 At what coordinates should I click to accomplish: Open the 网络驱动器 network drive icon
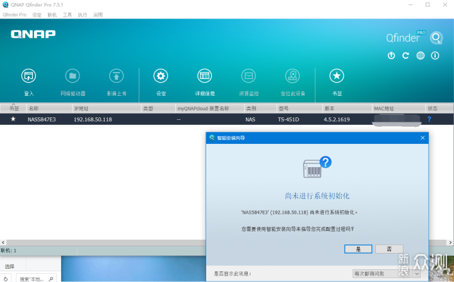pos(73,76)
